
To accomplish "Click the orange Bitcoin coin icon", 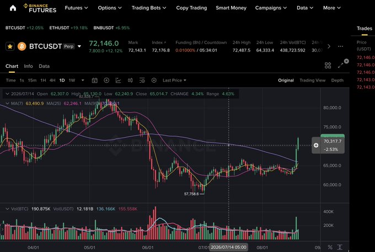I will click(x=22, y=46).
